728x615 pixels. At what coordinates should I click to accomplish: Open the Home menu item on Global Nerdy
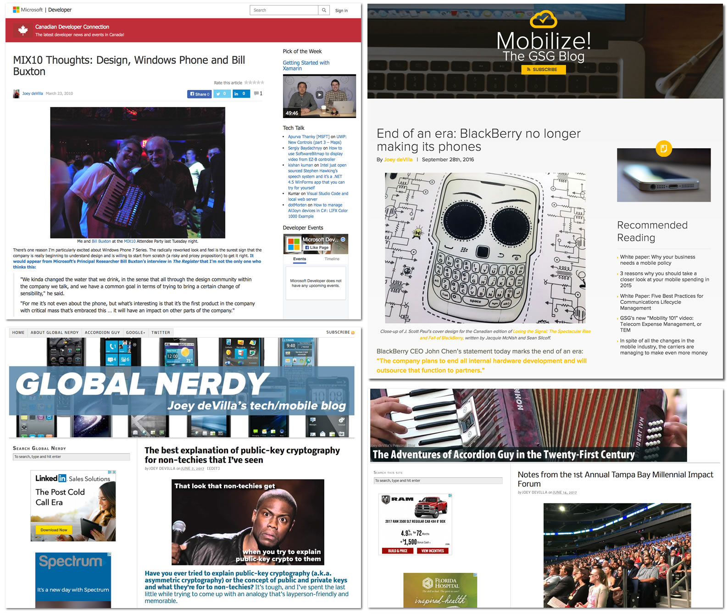coord(18,333)
